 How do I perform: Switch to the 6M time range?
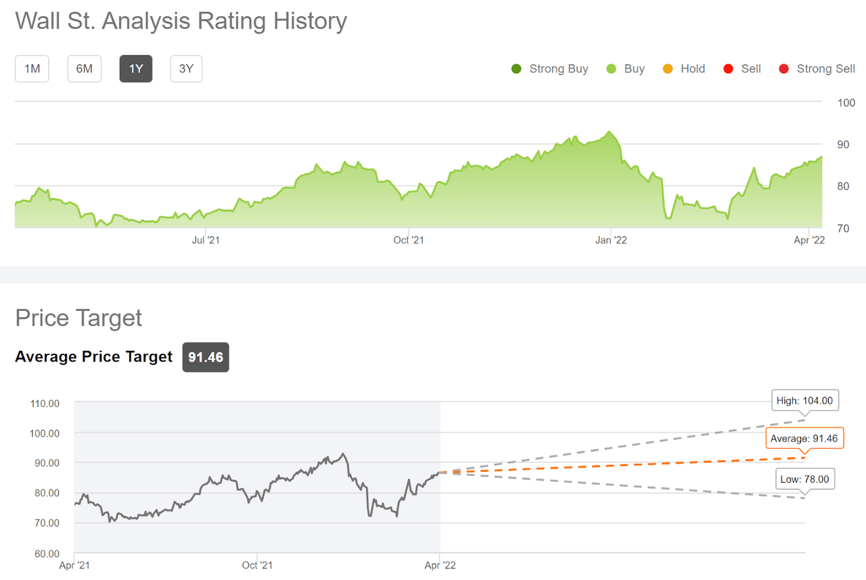point(85,68)
